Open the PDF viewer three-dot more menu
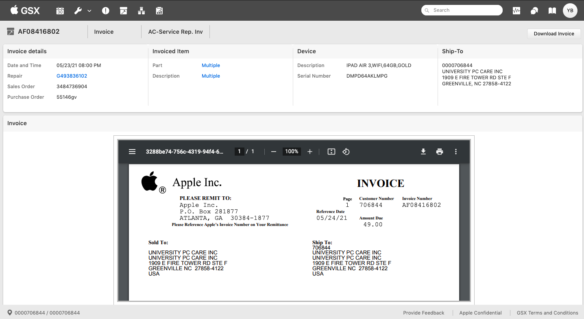Image resolution: width=584 pixels, height=319 pixels. [x=456, y=152]
